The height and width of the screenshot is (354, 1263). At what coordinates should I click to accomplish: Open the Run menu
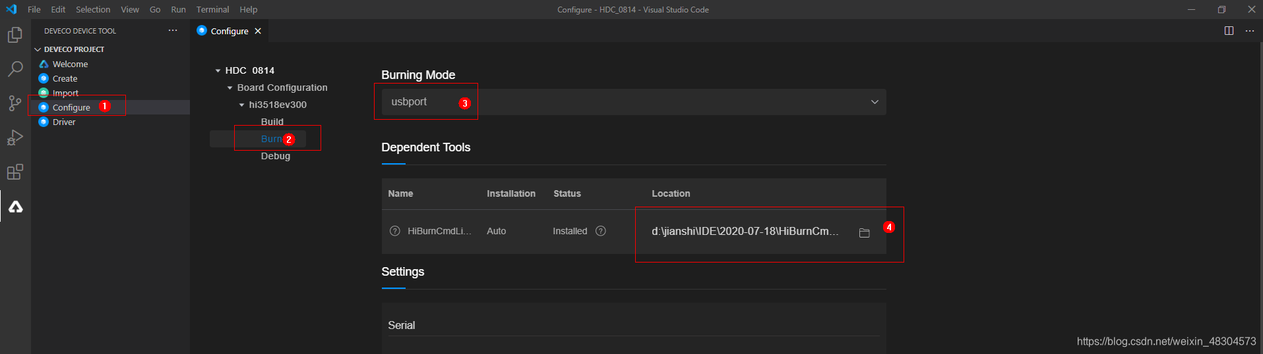pos(178,9)
